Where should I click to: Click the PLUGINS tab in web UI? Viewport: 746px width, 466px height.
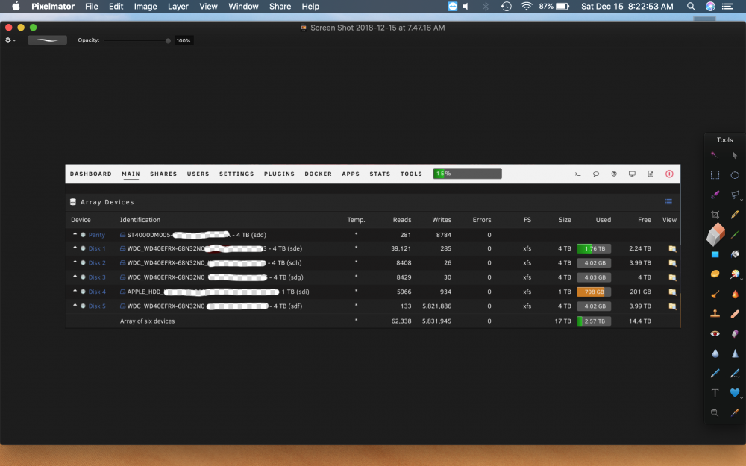[279, 174]
